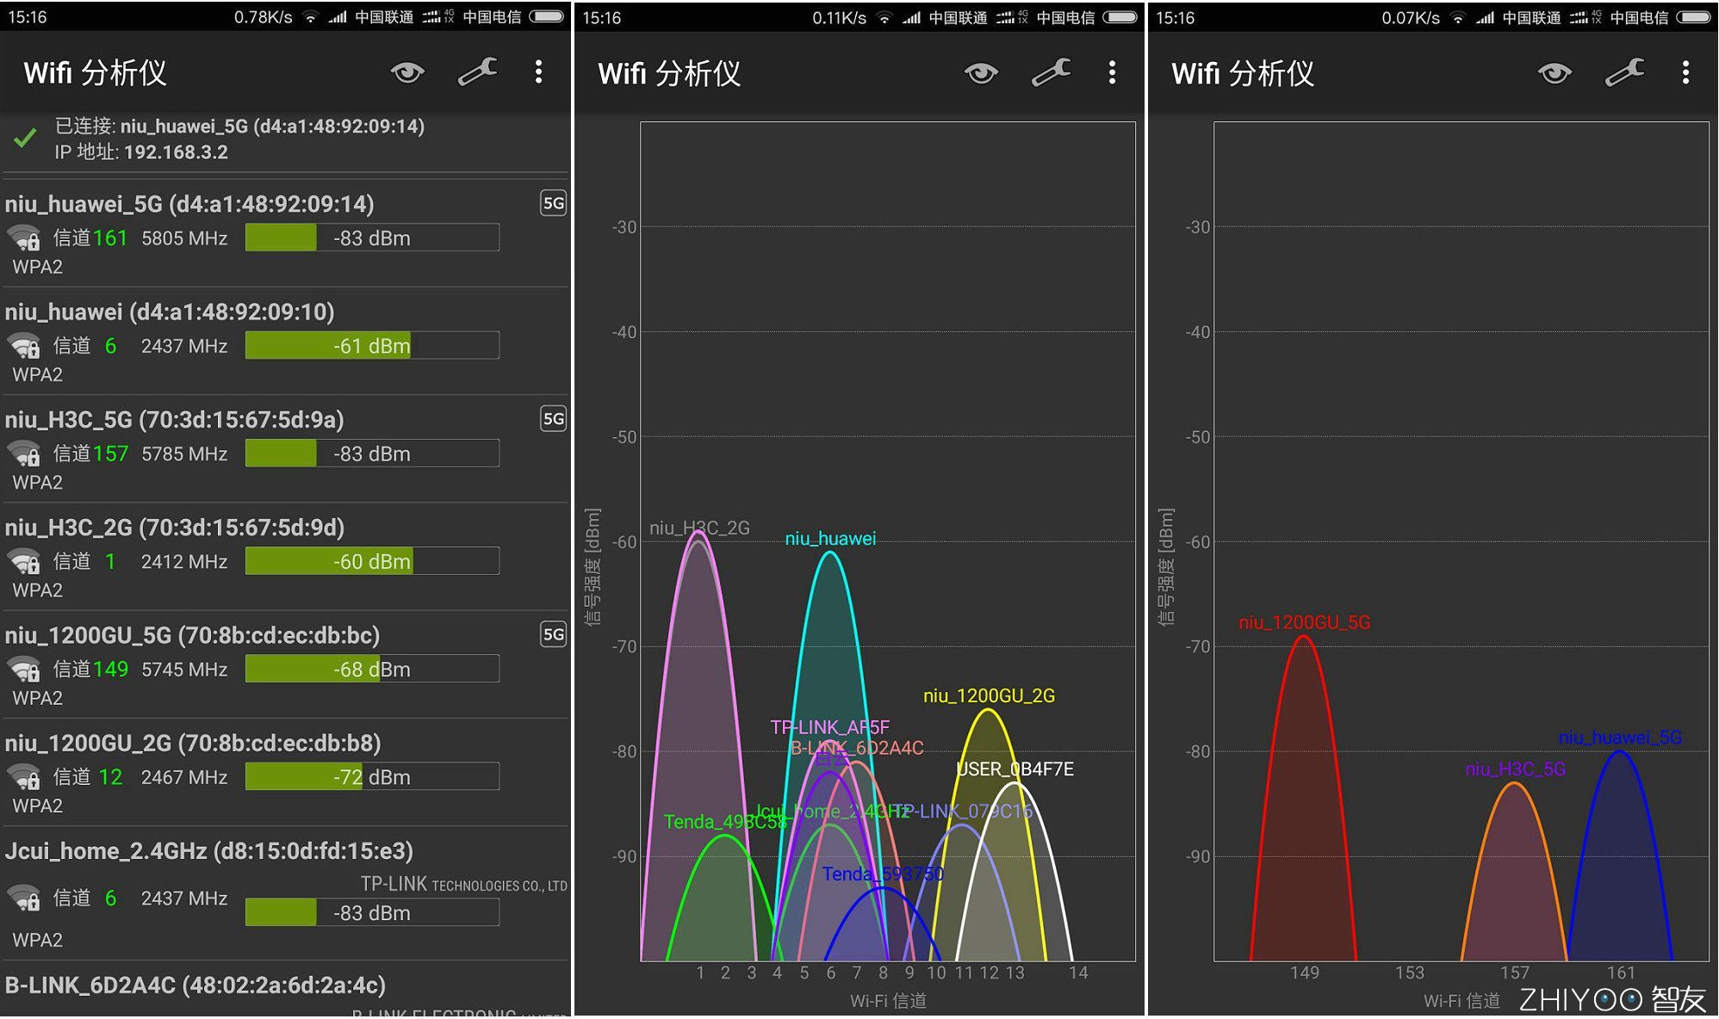Tap blue niu_huawei_5G graph label
Screen dimensions: 1719x1019
point(1620,738)
